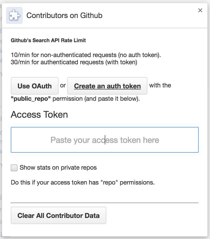210x239 pixels.
Task: Enable the Show stats on private repos checkbox
Action: tap(14, 168)
